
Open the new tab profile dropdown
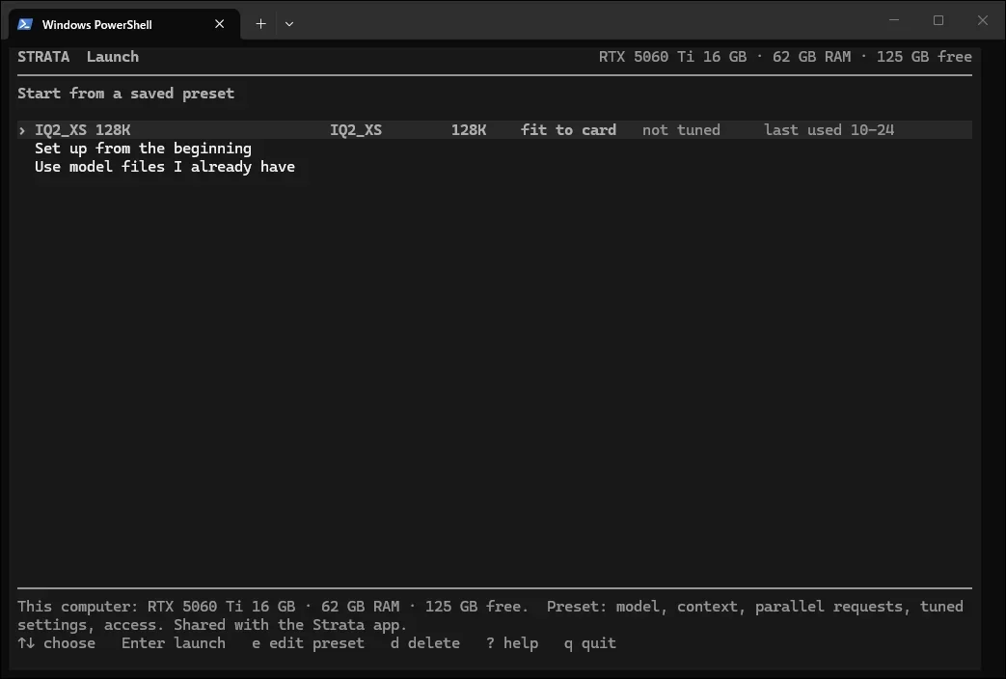click(289, 24)
